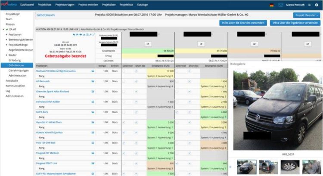The image size is (323, 176).
Task: Click the 68 800,00 Gesamtpreis cell
Action: point(148,51)
